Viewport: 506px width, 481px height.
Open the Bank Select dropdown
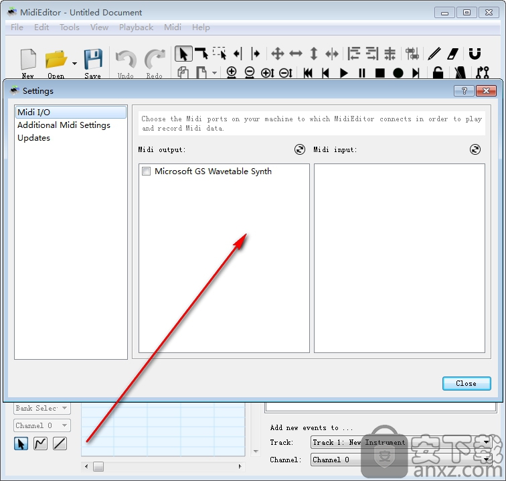click(42, 408)
